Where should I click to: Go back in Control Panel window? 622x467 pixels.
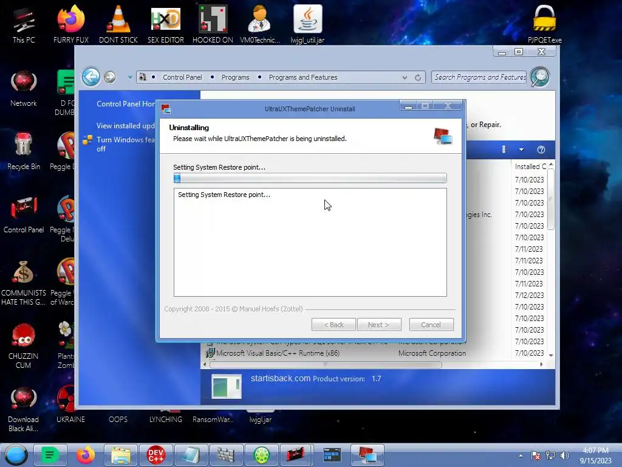coord(91,77)
